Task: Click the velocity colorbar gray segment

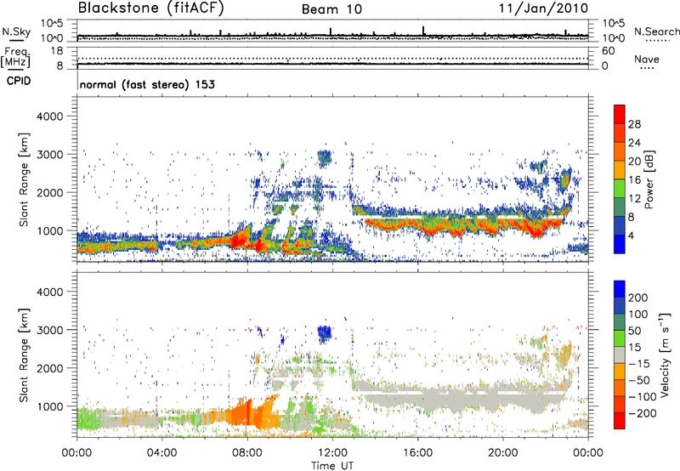Action: click(x=620, y=355)
